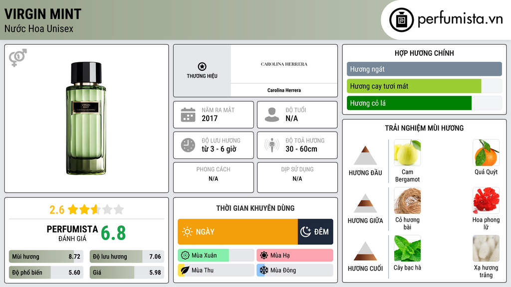The width and height of the screenshot is (511, 287).
Task: Click the clock icon beside Độ Lưu Hương
Action: (x=188, y=145)
